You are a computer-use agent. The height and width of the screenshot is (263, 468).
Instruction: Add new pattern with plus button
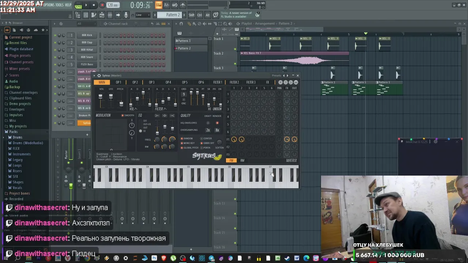tap(184, 15)
